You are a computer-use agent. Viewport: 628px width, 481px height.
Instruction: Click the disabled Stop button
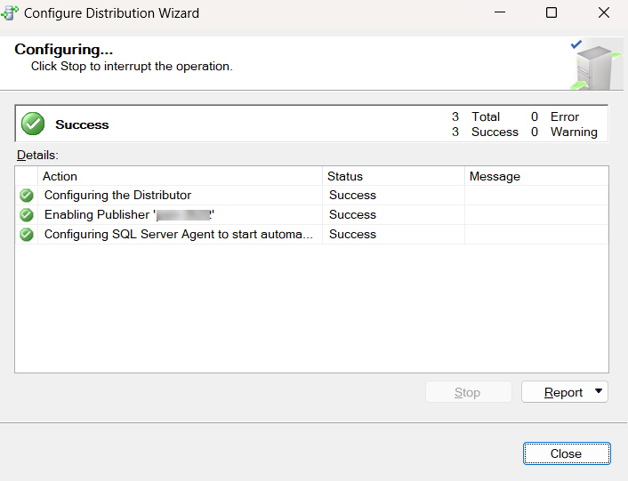point(468,392)
